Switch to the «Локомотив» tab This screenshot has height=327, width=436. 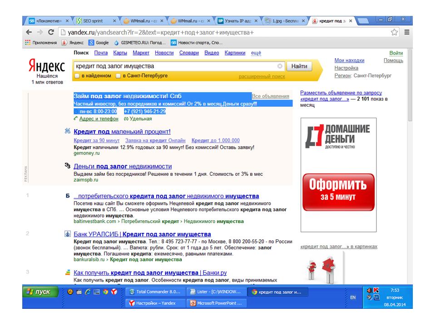[x=49, y=21]
